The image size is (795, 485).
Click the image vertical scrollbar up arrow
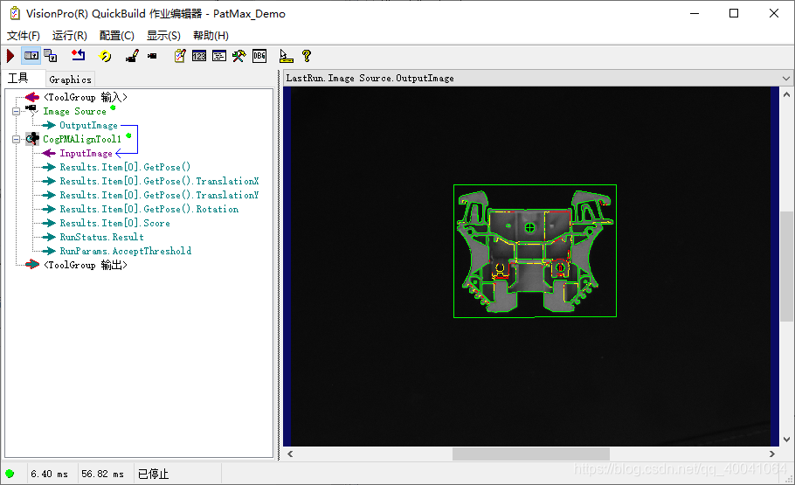[x=786, y=94]
